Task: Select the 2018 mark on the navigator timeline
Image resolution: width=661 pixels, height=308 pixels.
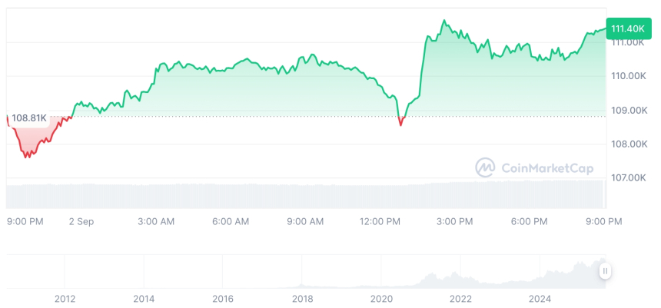Action: click(x=302, y=298)
